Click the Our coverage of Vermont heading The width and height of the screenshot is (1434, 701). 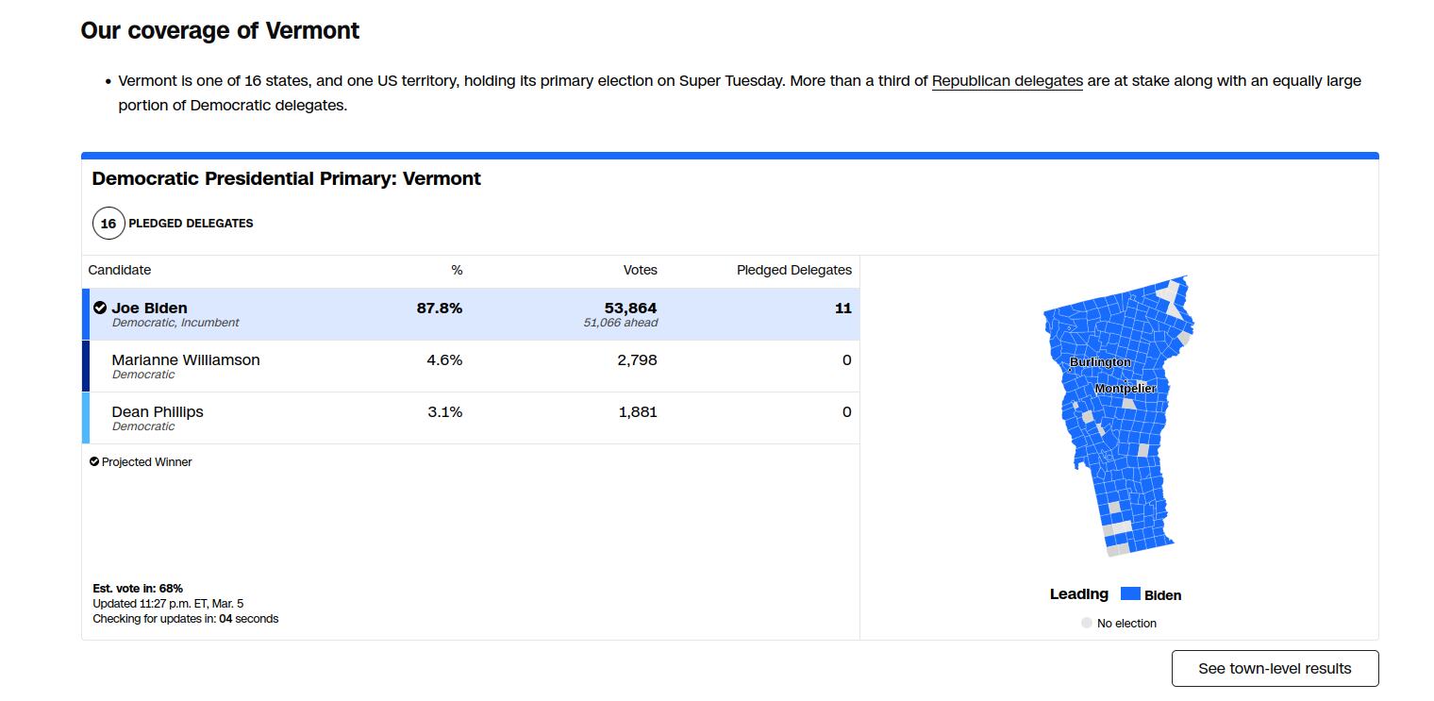point(220,30)
